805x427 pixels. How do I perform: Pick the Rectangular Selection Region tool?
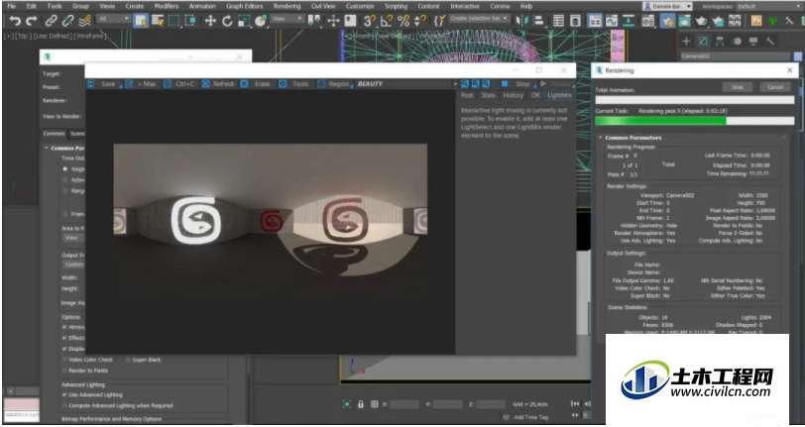tap(174, 21)
